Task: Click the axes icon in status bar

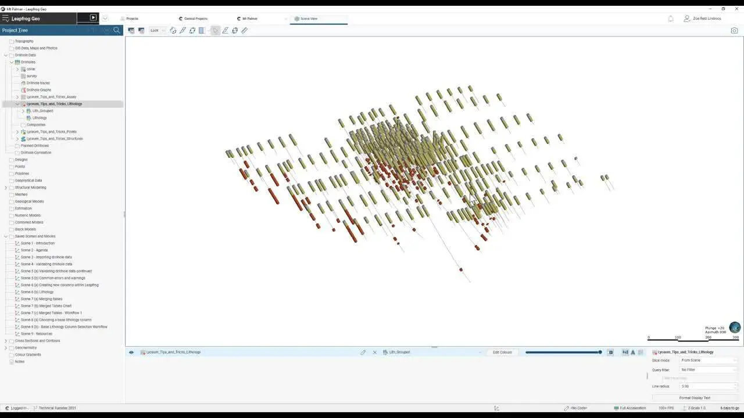Action: [496, 408]
